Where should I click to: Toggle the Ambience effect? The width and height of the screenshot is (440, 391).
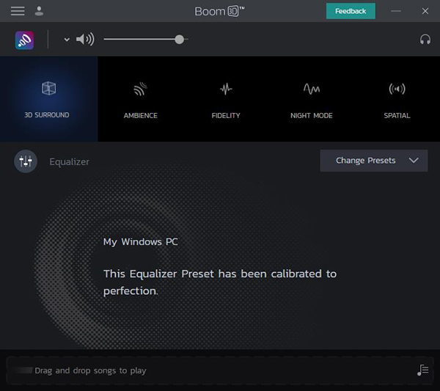(140, 98)
